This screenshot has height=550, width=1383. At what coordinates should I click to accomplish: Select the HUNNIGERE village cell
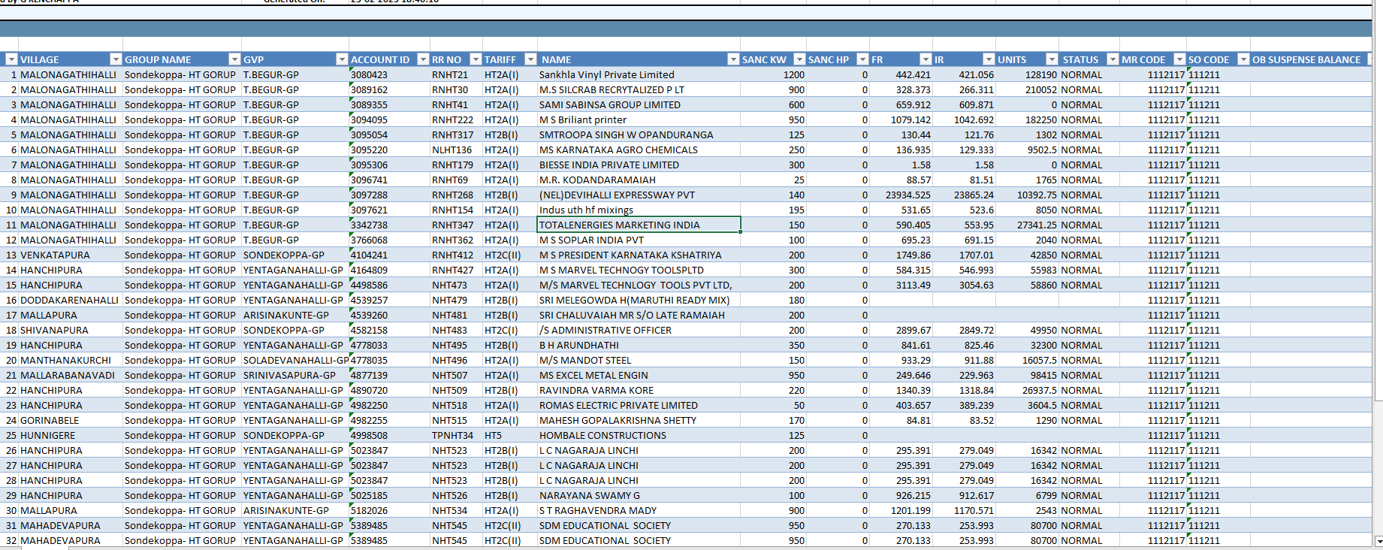71,435
